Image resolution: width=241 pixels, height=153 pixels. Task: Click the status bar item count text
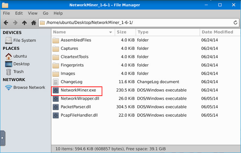coord(111,149)
